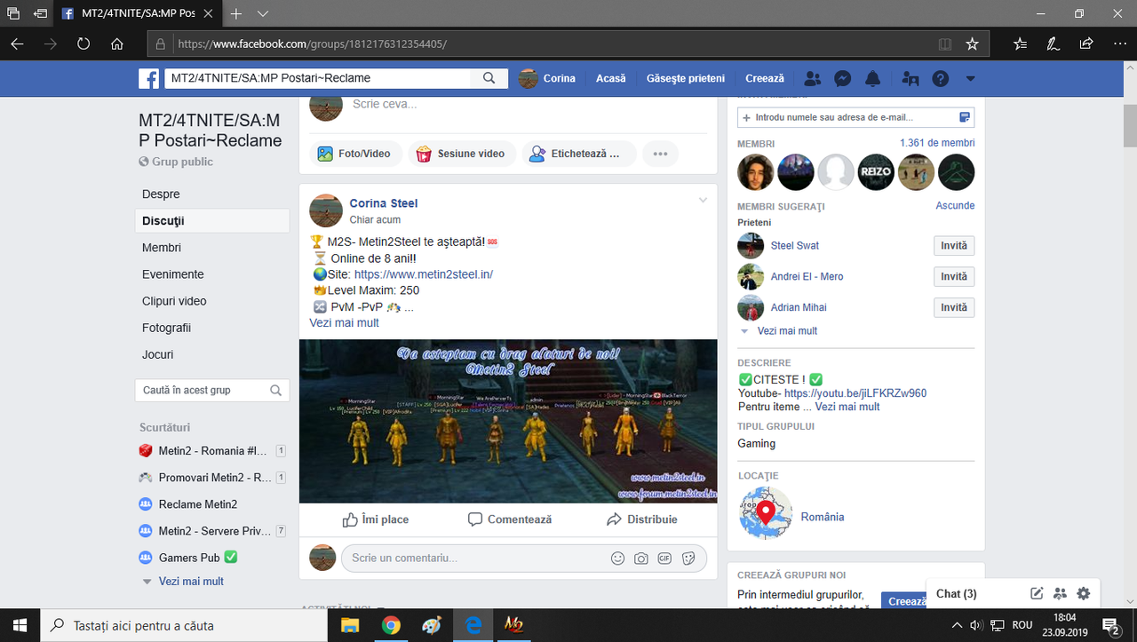Expand 'Vezi mai mult' under suggested members

[787, 330]
